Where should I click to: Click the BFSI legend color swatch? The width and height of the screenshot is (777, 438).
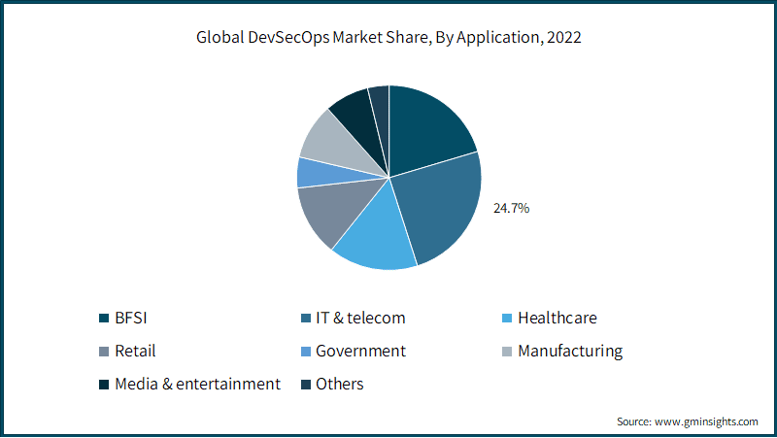104,319
